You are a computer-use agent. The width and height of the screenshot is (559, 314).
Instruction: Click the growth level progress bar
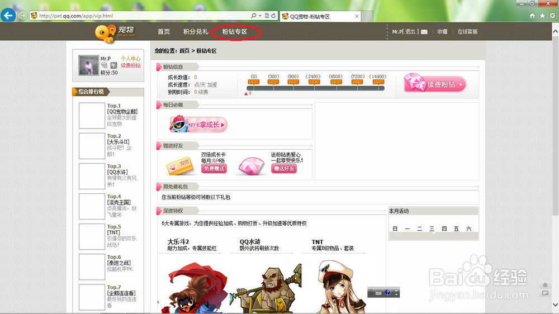pos(315,88)
